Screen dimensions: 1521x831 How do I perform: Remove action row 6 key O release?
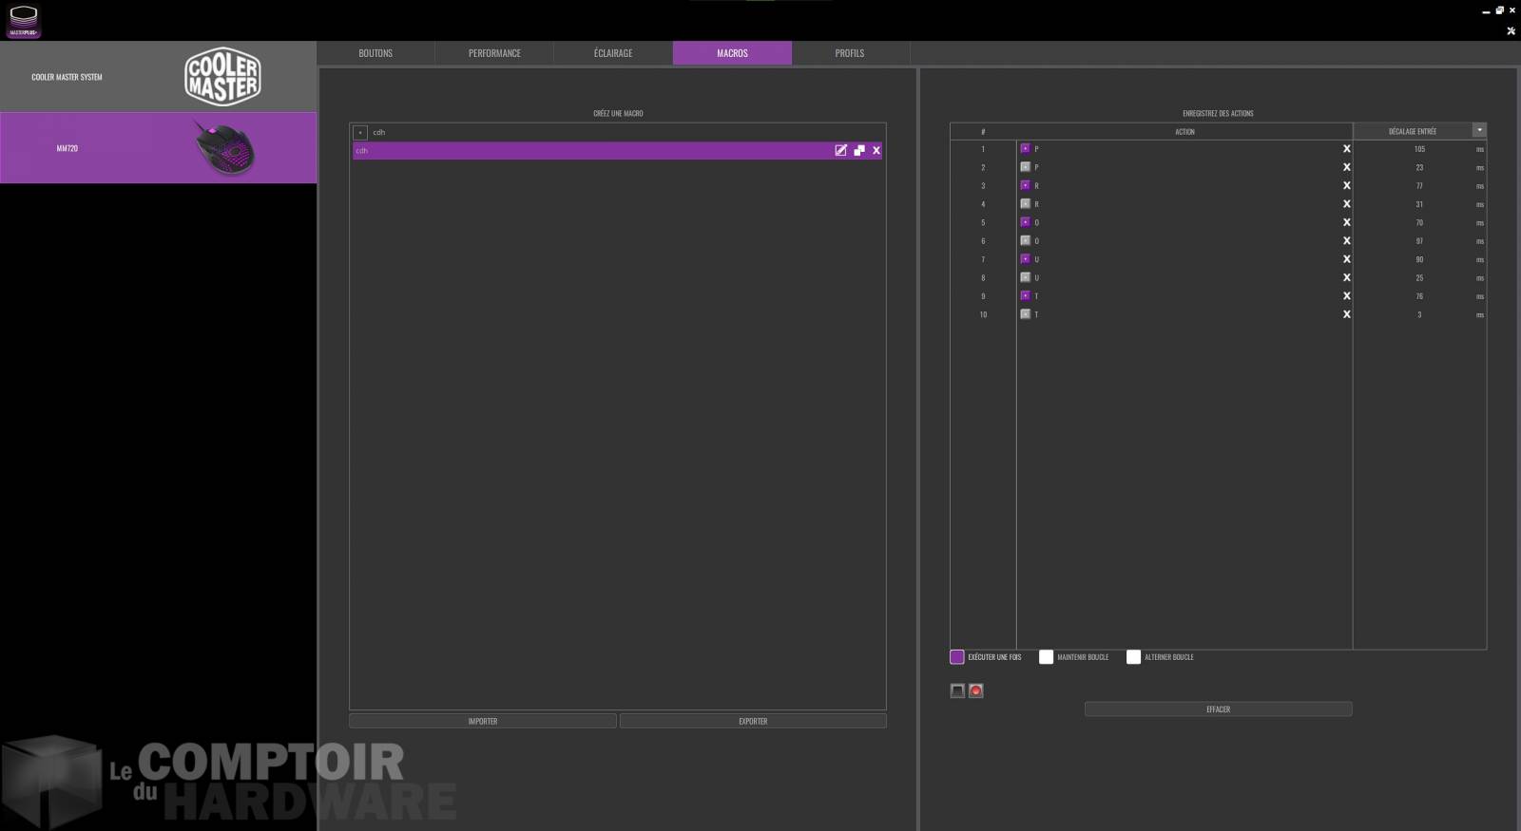point(1346,240)
